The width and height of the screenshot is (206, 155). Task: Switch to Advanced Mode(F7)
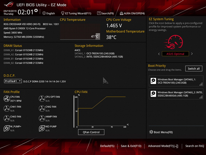point(163,146)
